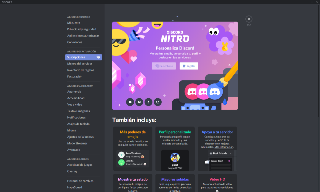Click the video camera icon in banner
This screenshot has width=320, height=192.
click(130, 102)
